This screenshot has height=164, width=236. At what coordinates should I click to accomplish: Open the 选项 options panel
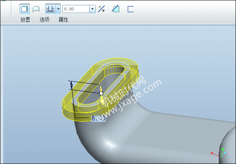44,20
